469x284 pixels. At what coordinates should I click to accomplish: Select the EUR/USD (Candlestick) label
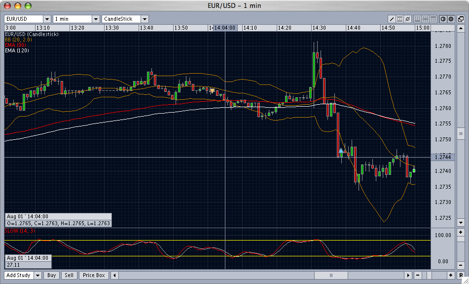tap(32, 34)
